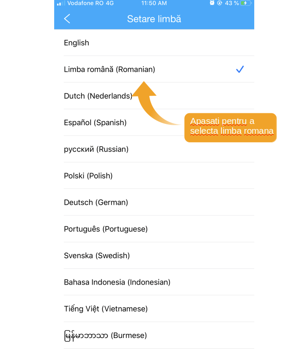Choose Español (Spanish) language

[154, 123]
